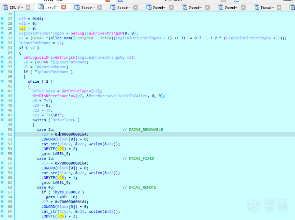
Task: Click case 3u label on line 56
Action: point(46,158)
